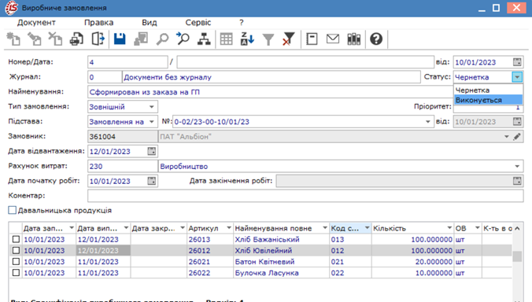Screen dimensions: 532x302
Task: Open the Сервіс menu
Action: click(x=198, y=22)
